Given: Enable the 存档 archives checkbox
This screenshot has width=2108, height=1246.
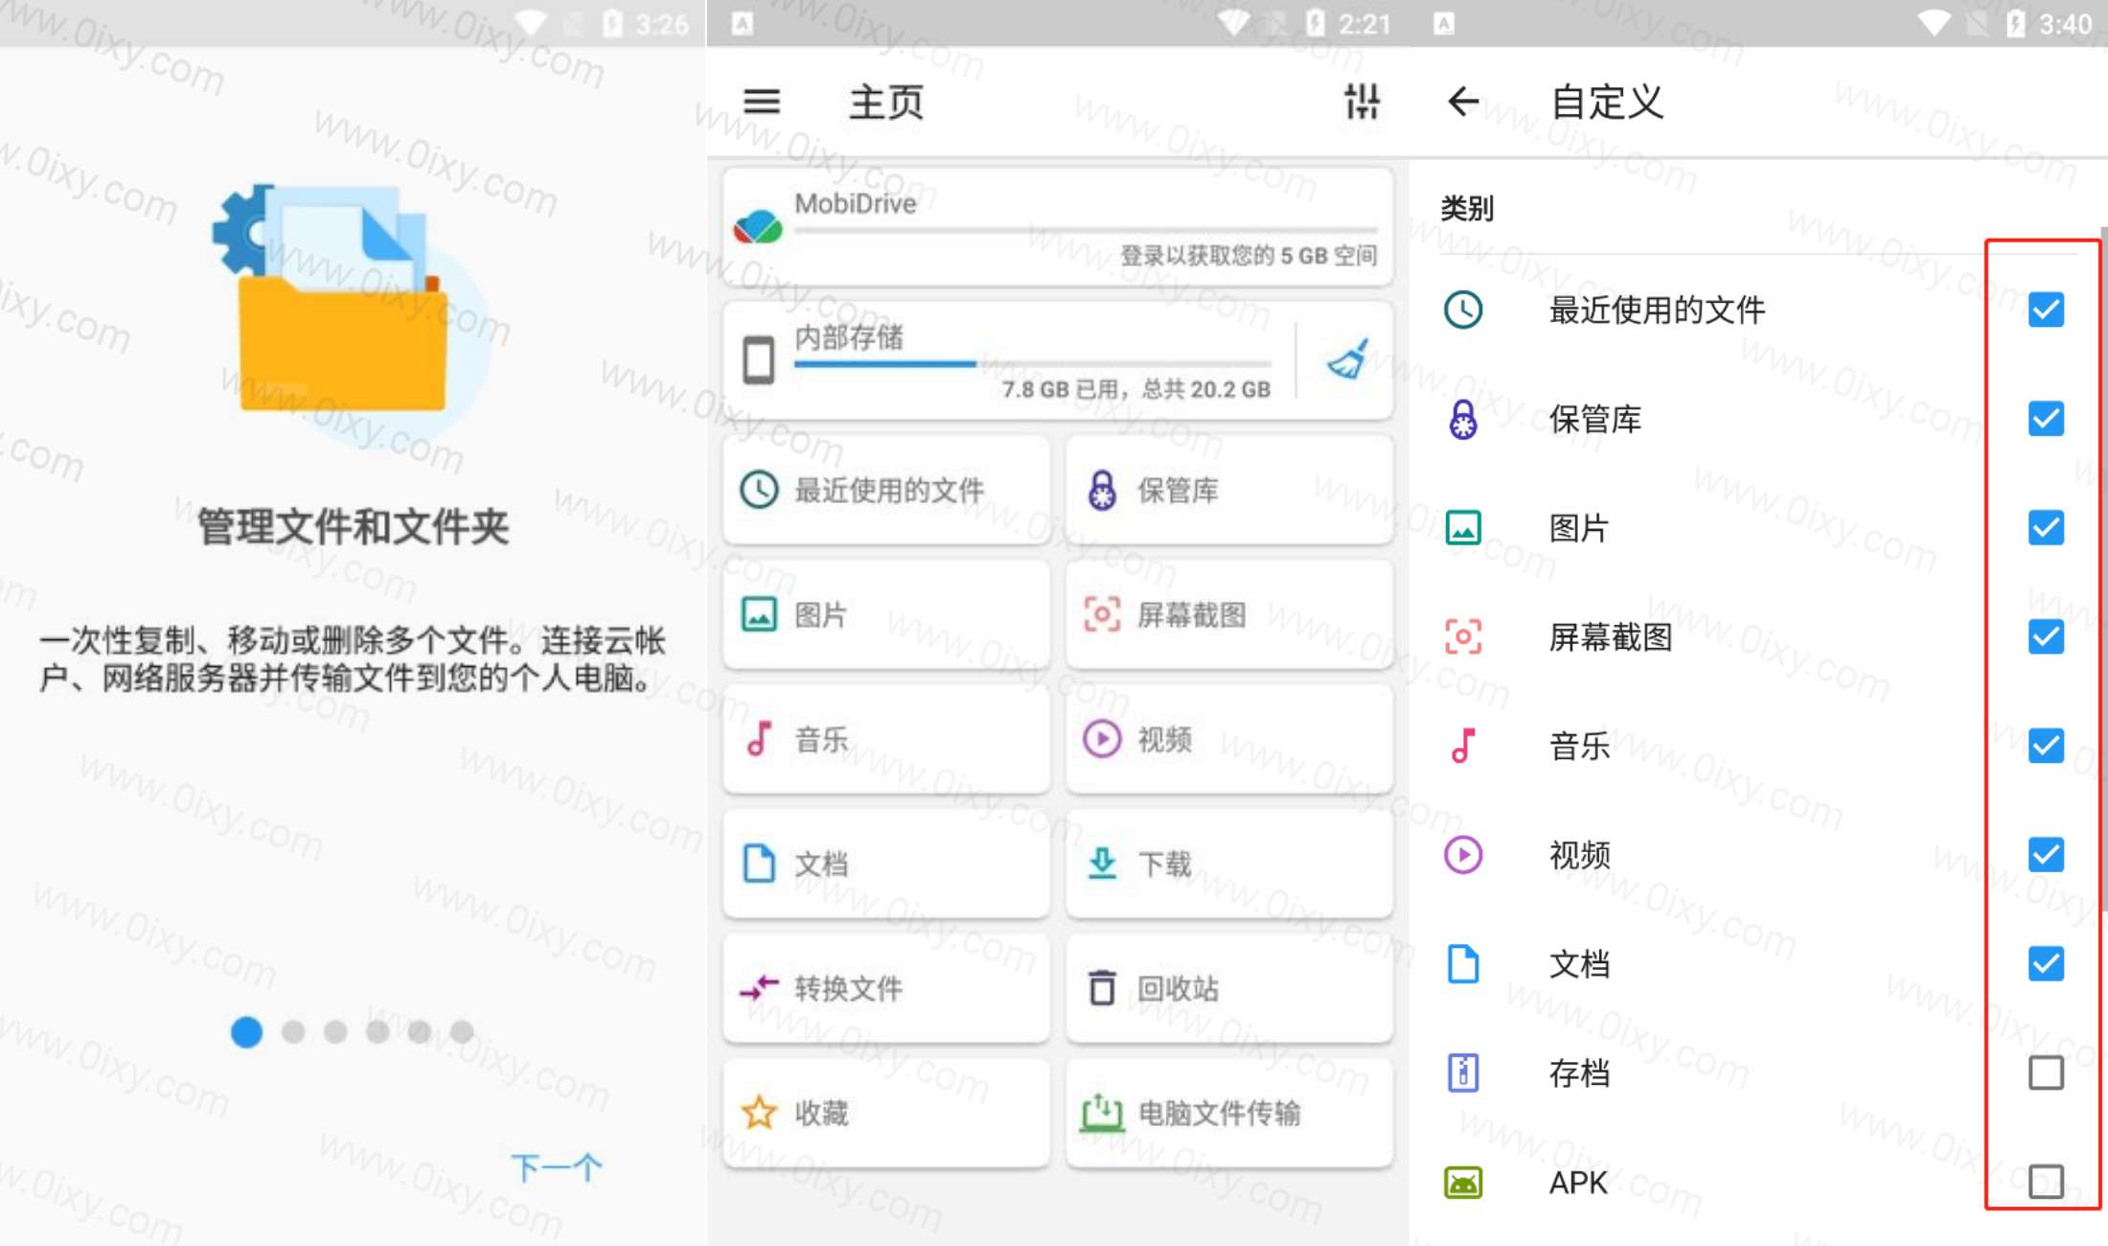Looking at the screenshot, I should pos(2045,1073).
